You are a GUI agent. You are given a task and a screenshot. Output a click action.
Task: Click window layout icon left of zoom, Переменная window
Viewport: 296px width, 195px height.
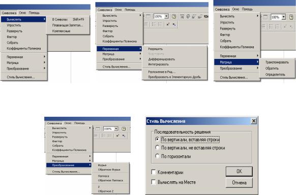pos(149,17)
